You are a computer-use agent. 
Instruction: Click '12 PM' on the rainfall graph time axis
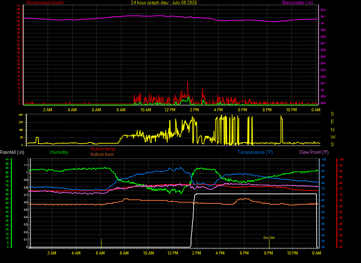(x=173, y=253)
